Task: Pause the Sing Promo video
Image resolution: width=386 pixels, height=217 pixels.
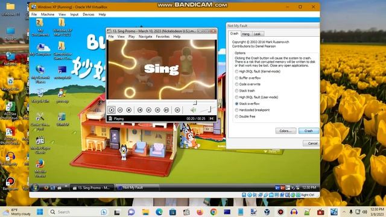Action: [120, 110]
